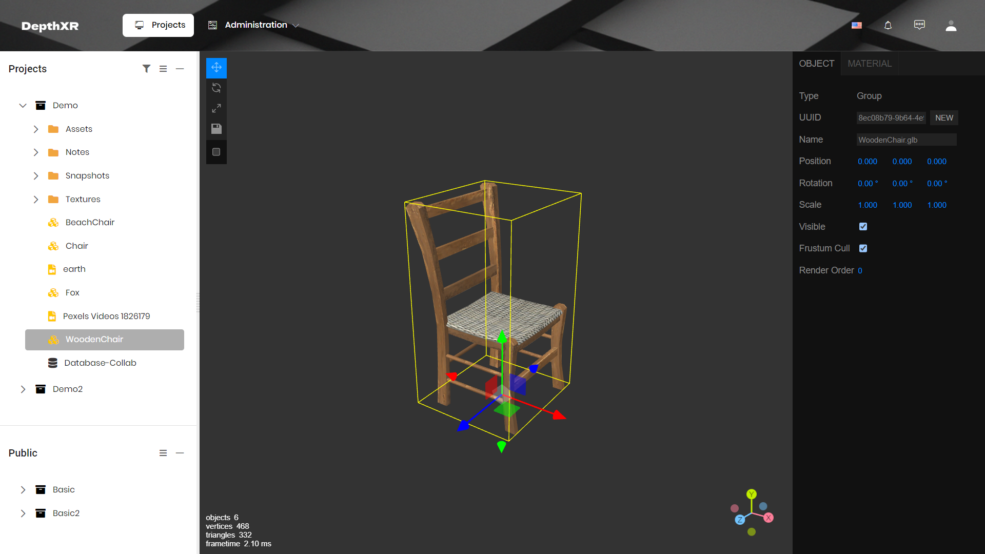Viewport: 985px width, 554px height.
Task: Open the Administration dropdown menu
Action: point(254,25)
